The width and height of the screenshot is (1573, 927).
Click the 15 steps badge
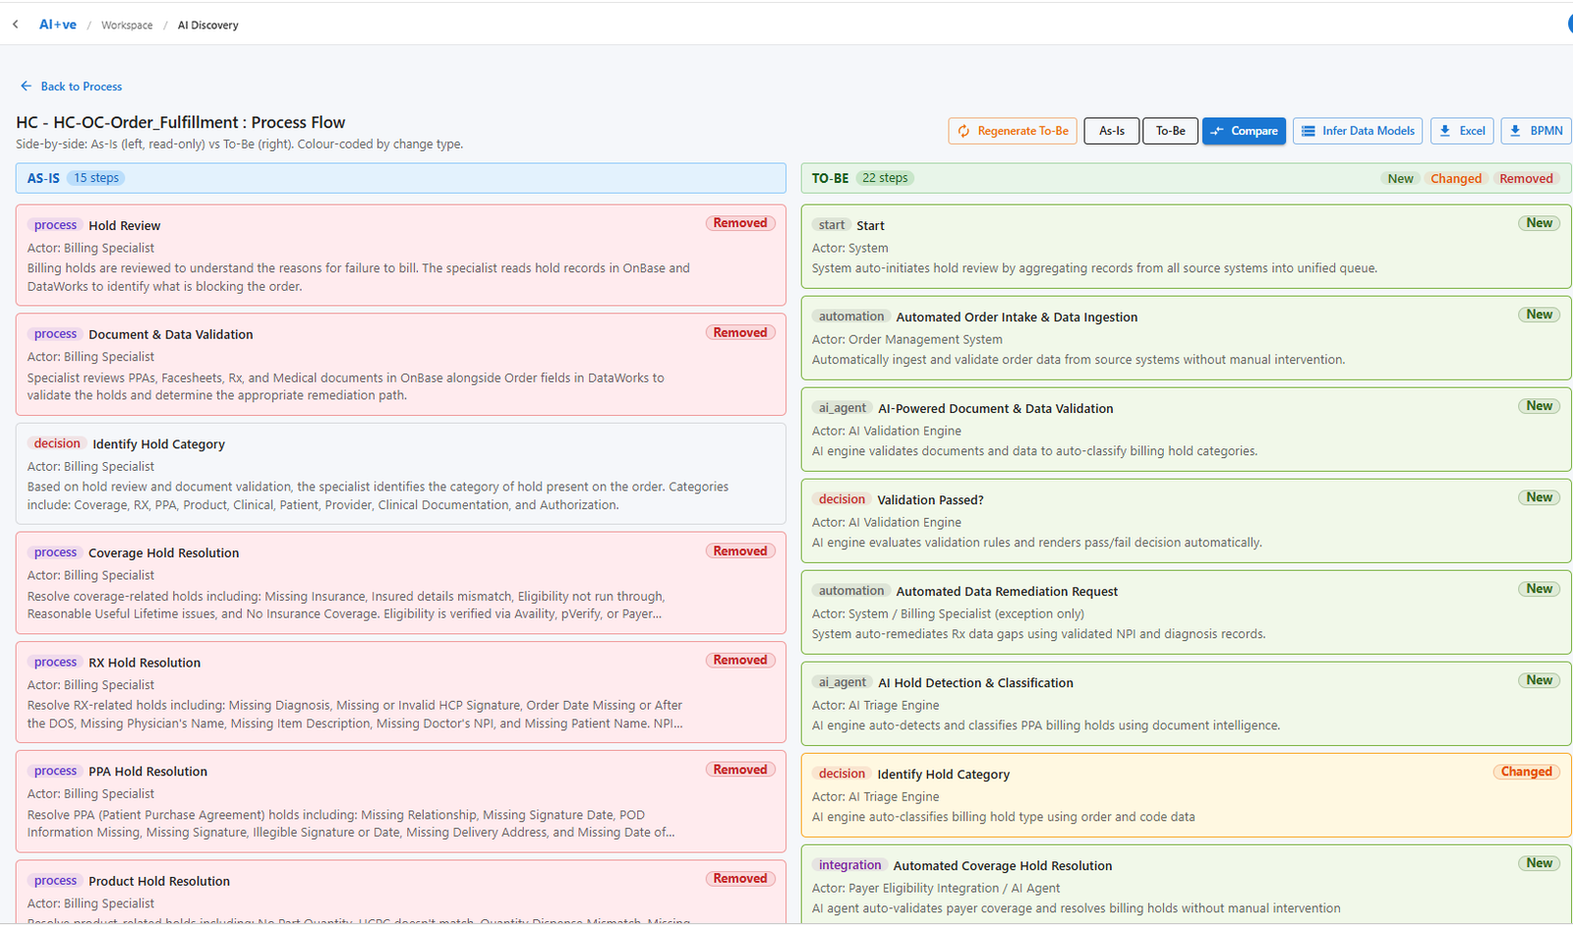pyautogui.click(x=96, y=178)
